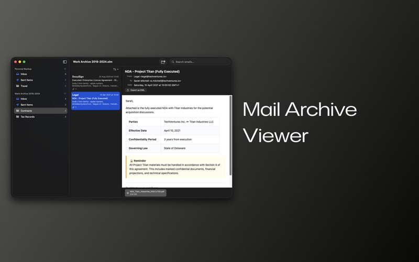Click the Confidentiality Period label cell
This screenshot has width=419, height=262.
(x=144, y=139)
